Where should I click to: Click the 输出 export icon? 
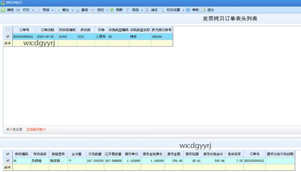(x=58, y=10)
